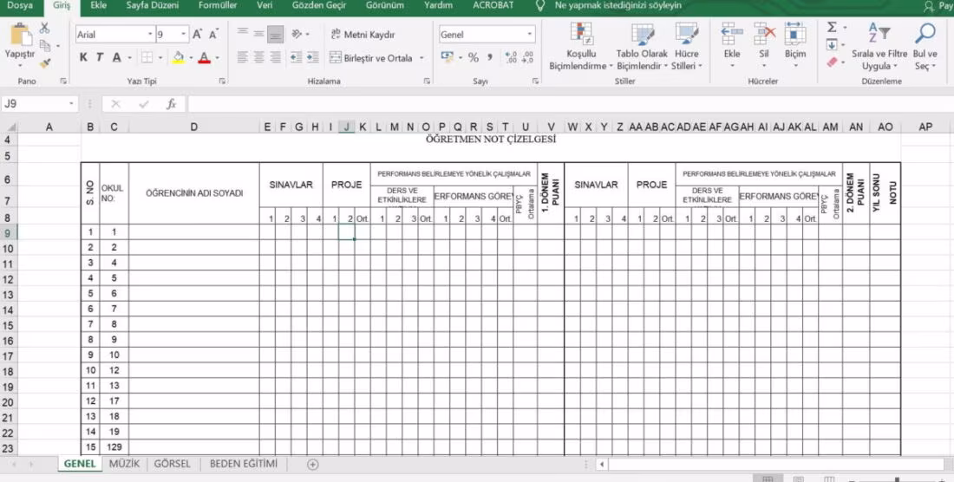The width and height of the screenshot is (954, 482).
Task: Apply comma style format
Action: pos(489,58)
